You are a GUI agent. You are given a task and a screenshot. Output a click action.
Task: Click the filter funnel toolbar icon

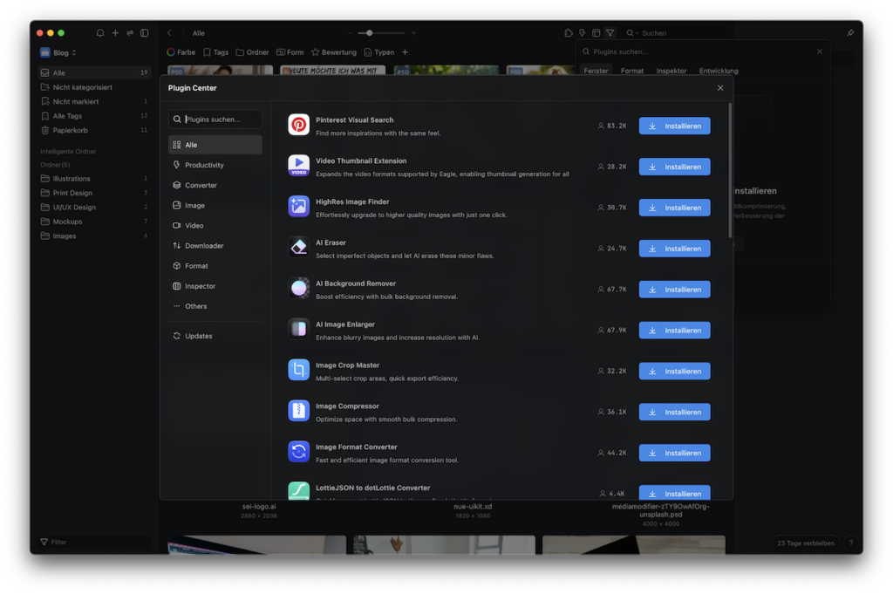610,33
